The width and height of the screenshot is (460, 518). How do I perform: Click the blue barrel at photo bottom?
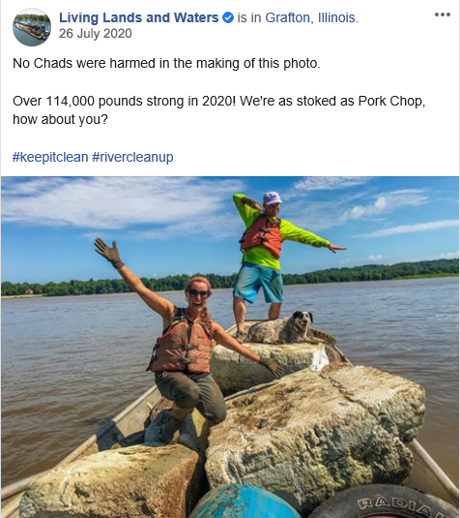coord(244,503)
